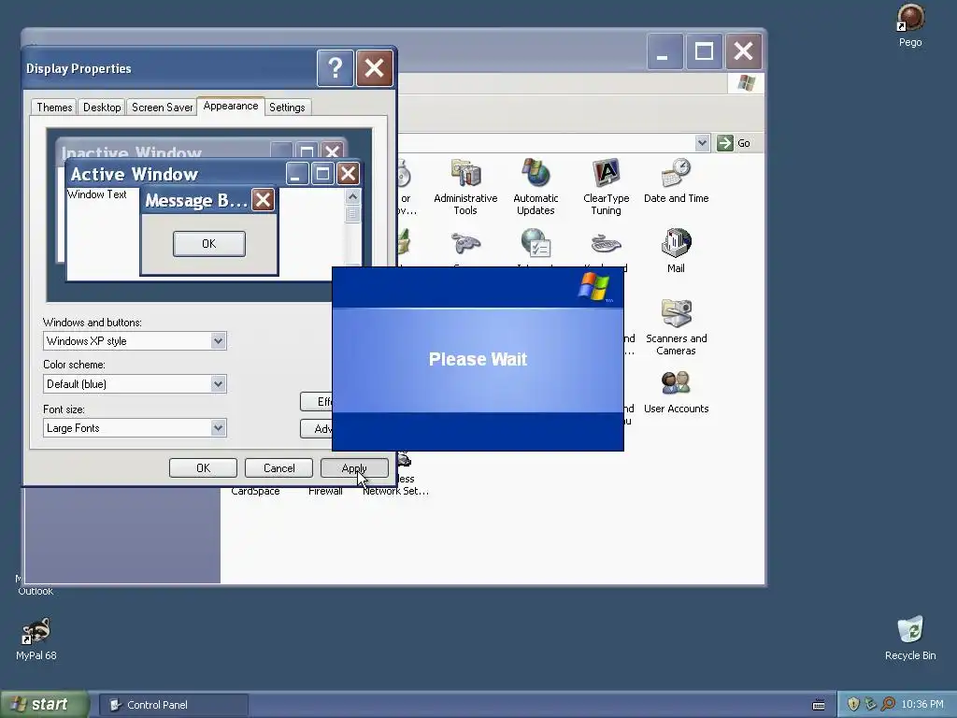Open Internet Options globe icon
The height and width of the screenshot is (718, 957).
[536, 242]
